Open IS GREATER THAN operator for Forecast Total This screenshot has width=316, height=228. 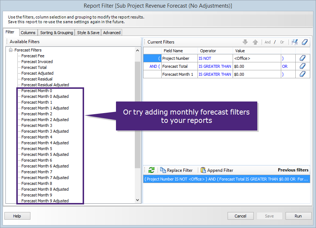(215, 66)
